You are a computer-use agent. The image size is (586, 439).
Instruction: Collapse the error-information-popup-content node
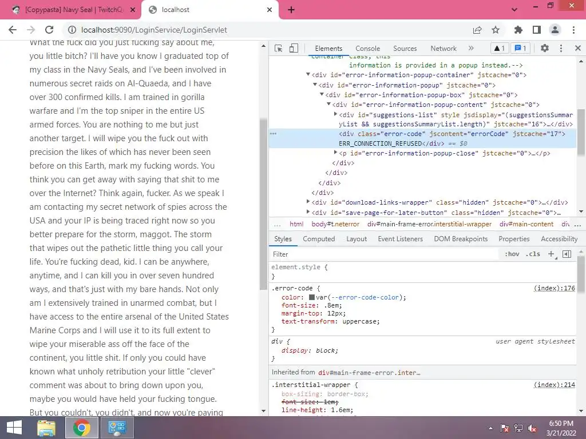point(328,104)
